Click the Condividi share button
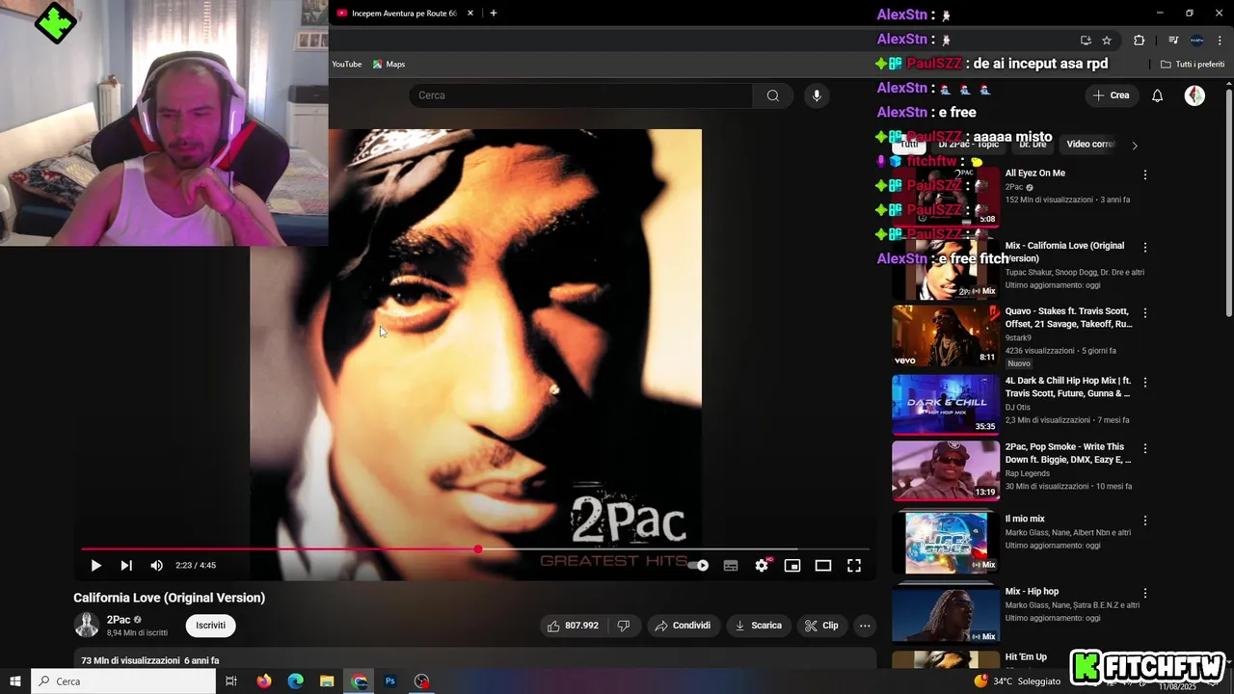The height and width of the screenshot is (694, 1234). coord(683,626)
